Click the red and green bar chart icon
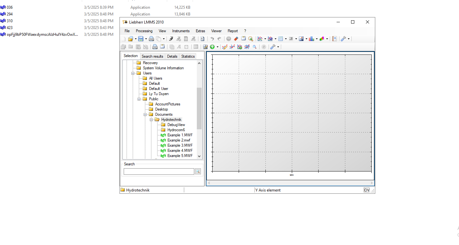The image size is (459, 245). click(311, 39)
